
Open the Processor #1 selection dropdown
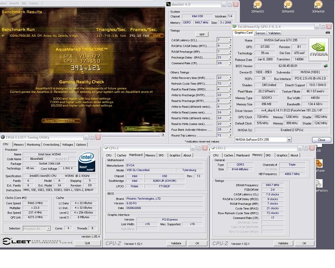point(49,229)
